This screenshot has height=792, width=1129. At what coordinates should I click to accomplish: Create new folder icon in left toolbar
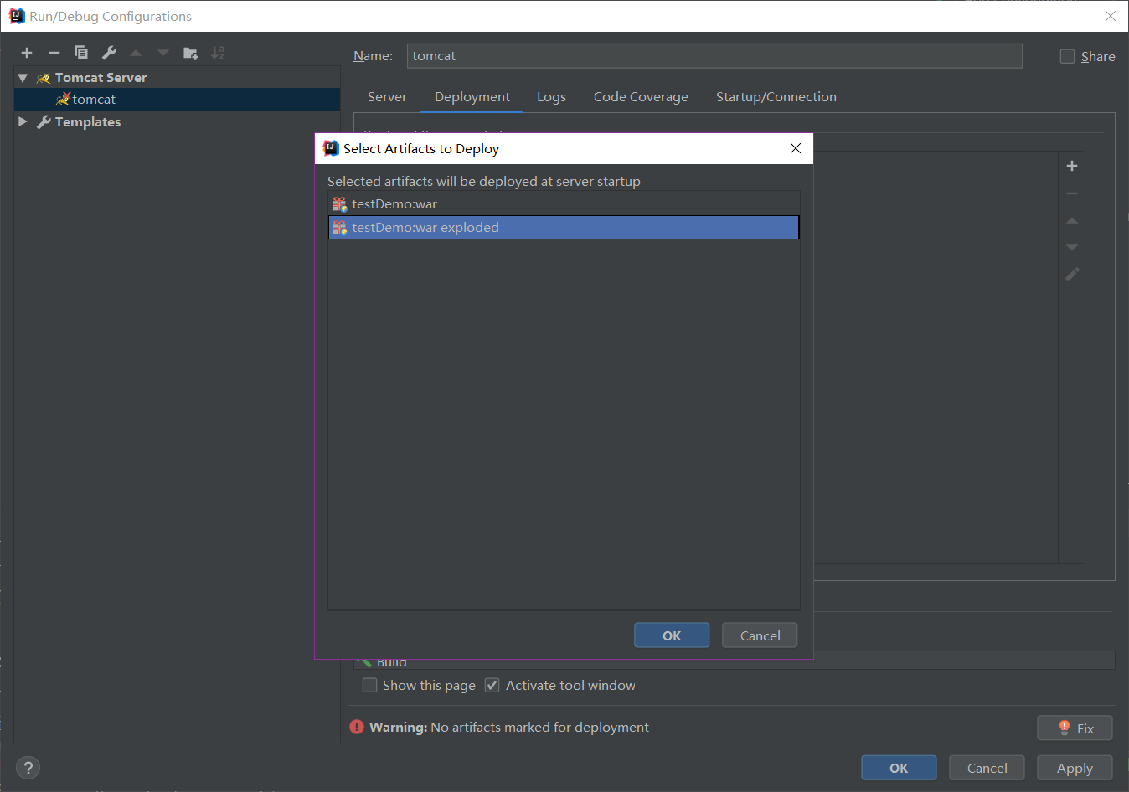point(191,53)
